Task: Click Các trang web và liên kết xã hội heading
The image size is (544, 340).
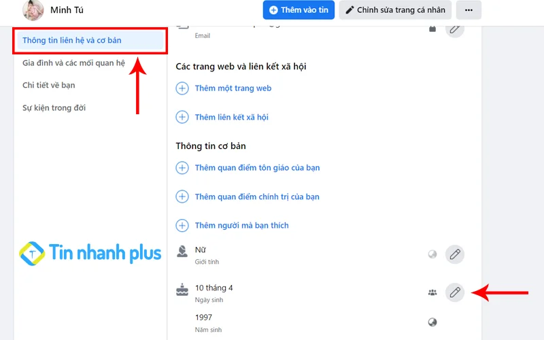Action: pos(241,66)
